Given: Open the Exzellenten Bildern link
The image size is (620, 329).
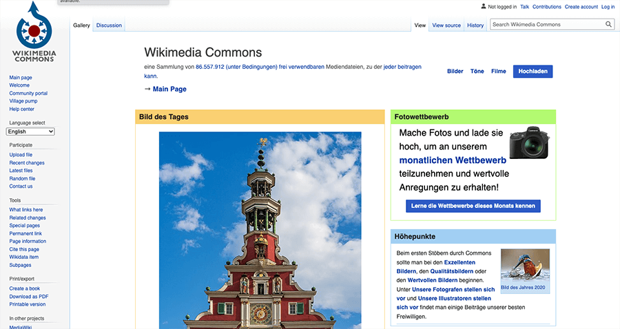Looking at the screenshot, I should point(459,262).
